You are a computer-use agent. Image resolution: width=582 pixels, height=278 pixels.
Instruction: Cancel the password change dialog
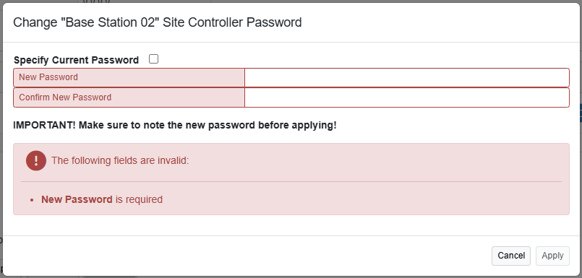pos(511,256)
